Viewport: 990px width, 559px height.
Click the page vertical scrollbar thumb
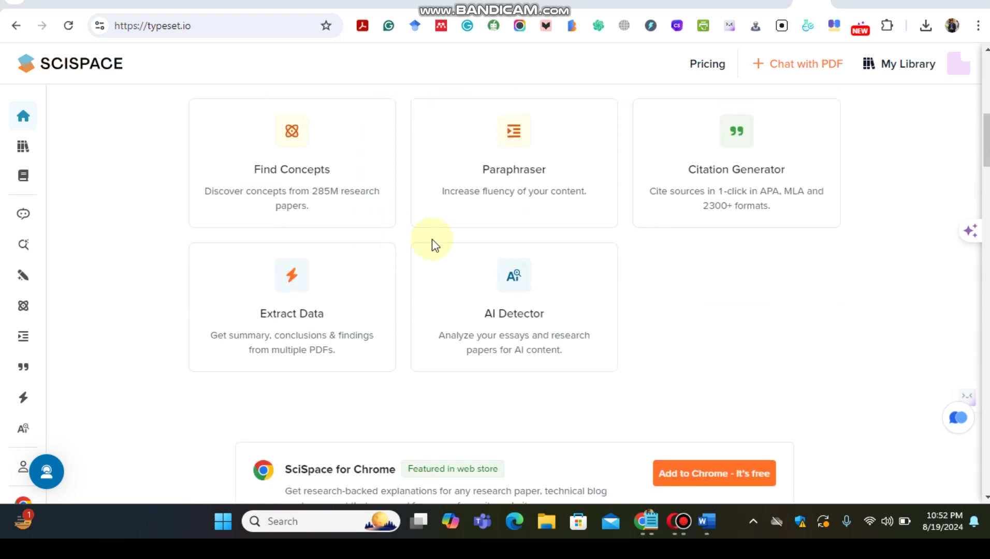[986, 140]
